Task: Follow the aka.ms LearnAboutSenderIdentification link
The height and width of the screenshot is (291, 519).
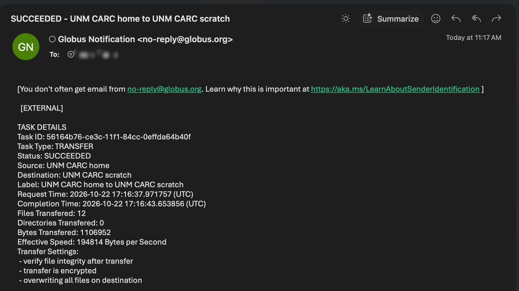Action: (395, 89)
